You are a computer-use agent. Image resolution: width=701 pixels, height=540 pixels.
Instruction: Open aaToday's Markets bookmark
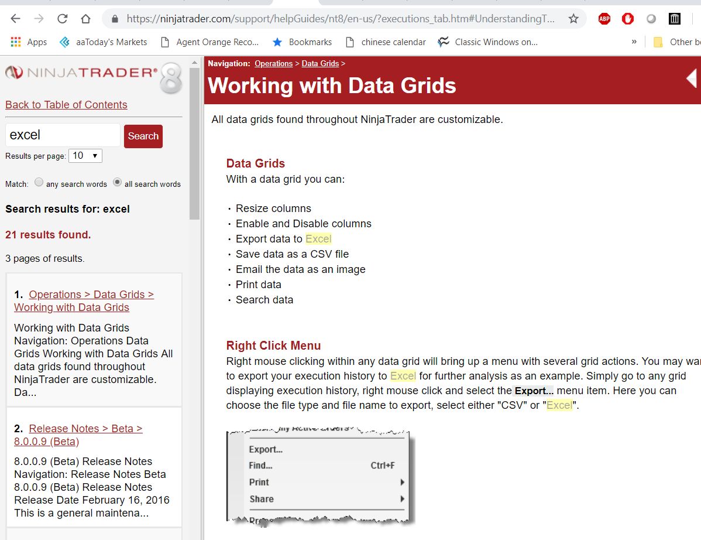(x=104, y=42)
